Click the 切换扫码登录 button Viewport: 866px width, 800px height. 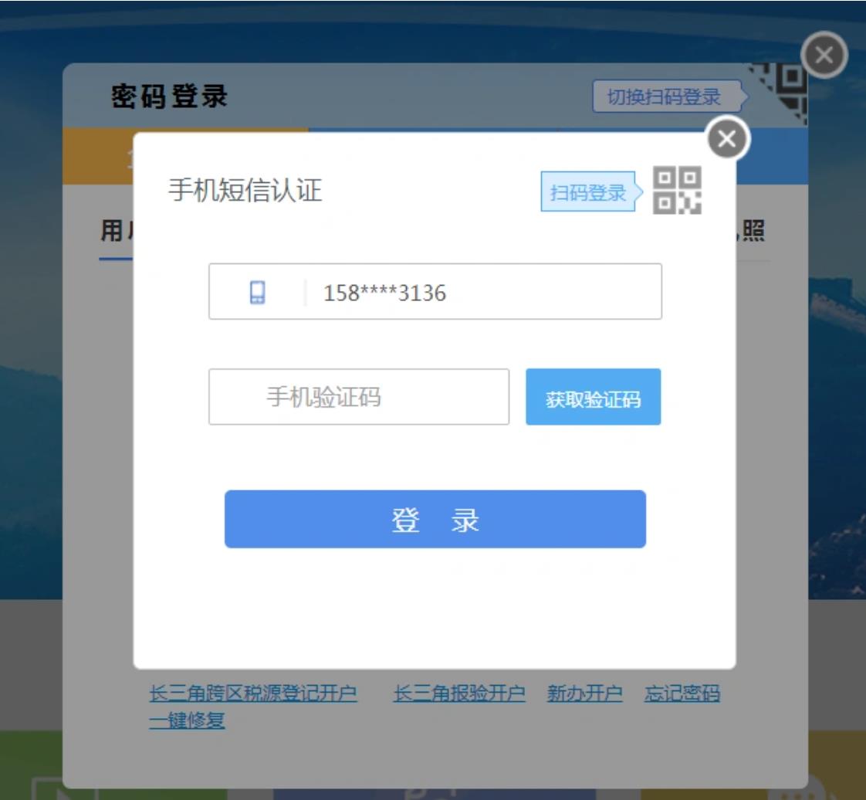click(x=667, y=97)
